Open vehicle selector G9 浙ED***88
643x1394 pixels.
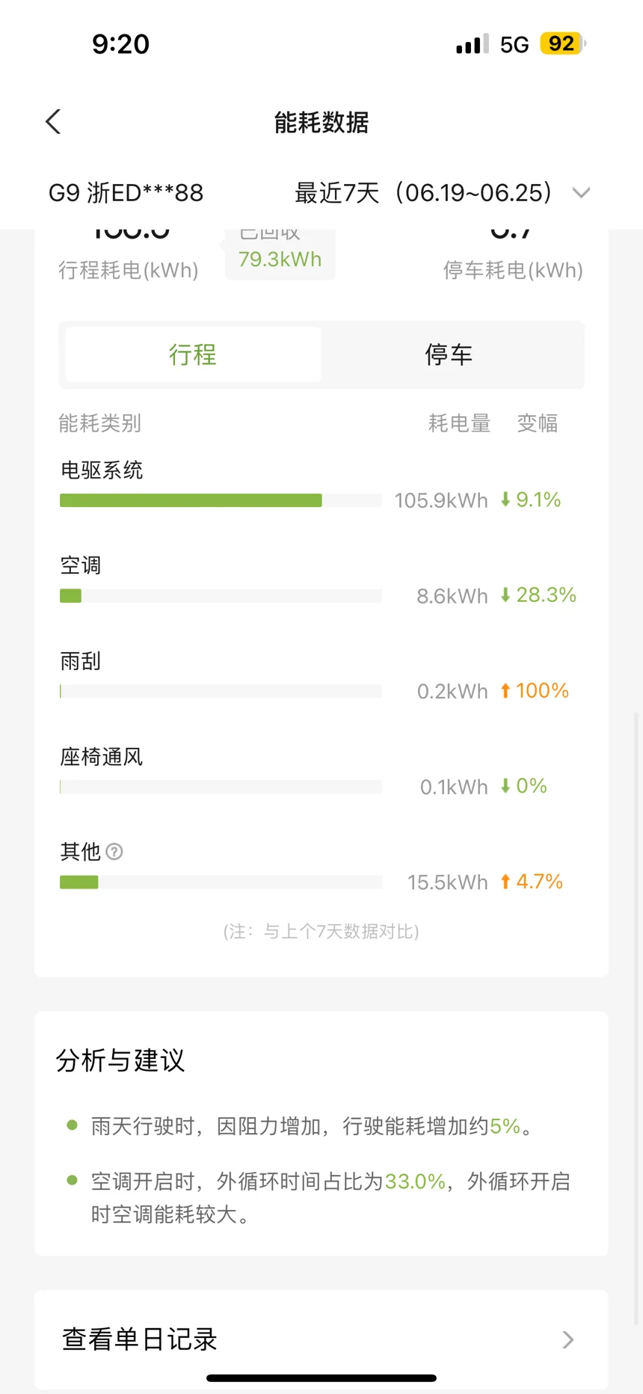click(x=126, y=193)
